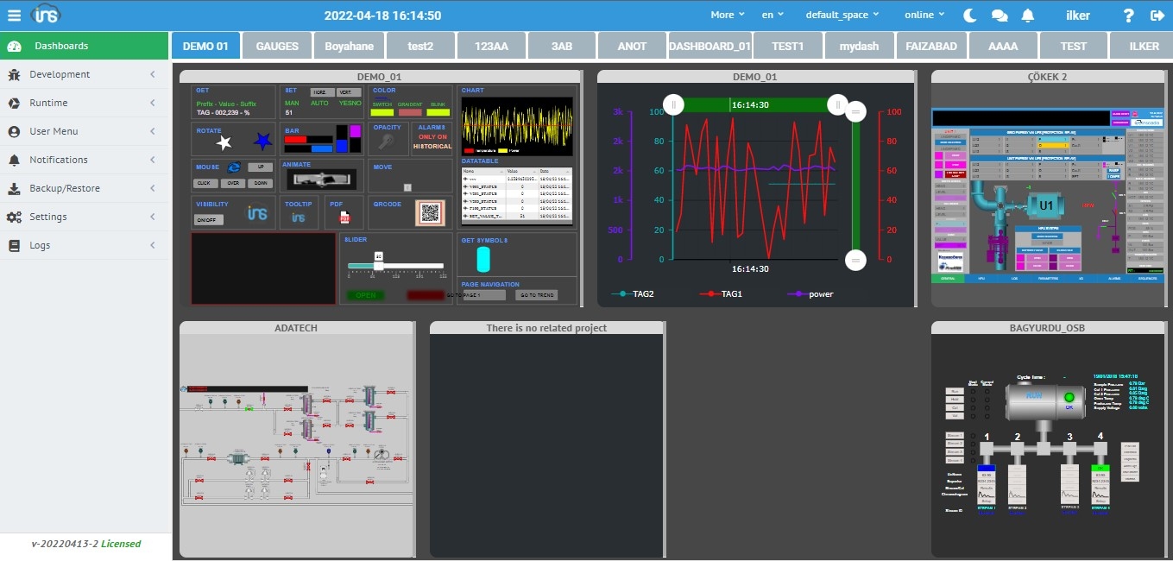The width and height of the screenshot is (1173, 561).
Task: Open the chat messages icon
Action: (x=1000, y=15)
